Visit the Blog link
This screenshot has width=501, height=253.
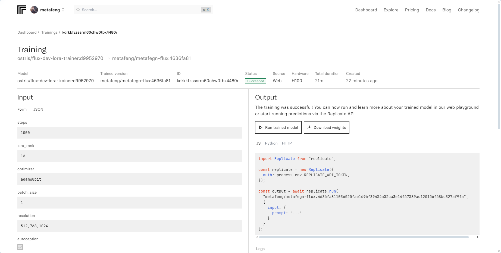point(447,10)
